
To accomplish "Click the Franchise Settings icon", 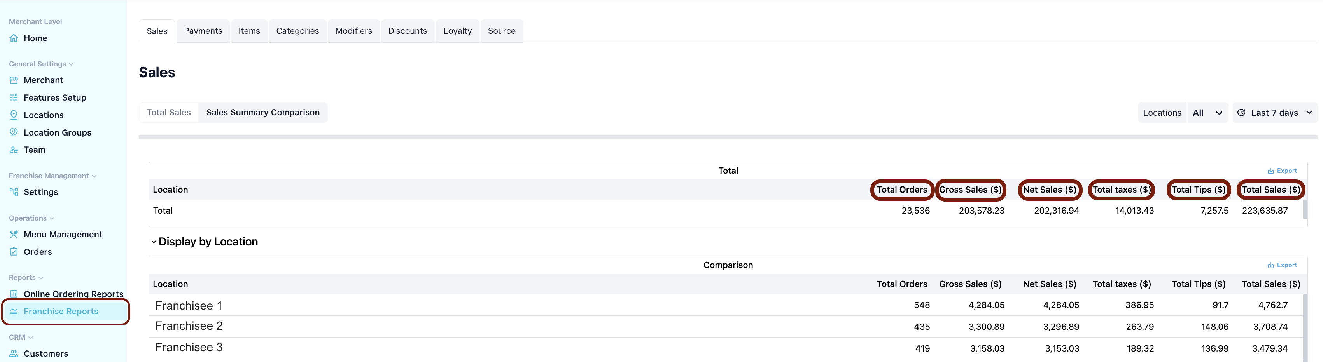I will coord(14,192).
